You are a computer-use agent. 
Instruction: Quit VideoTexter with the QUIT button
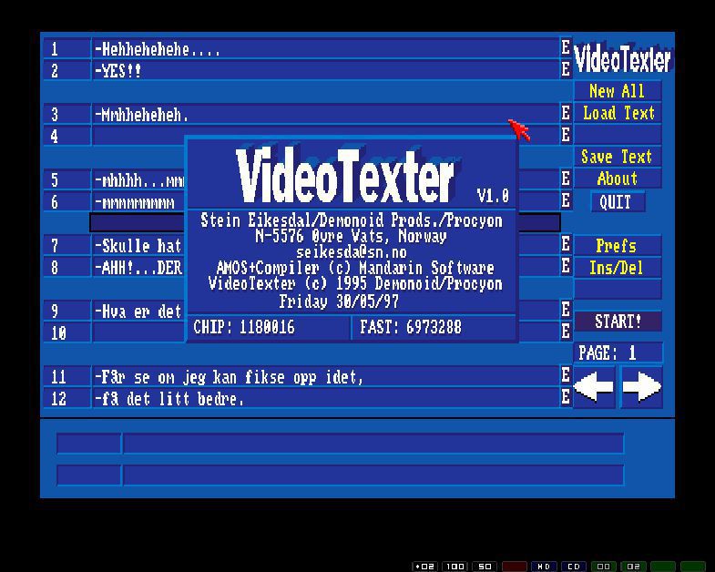pos(617,202)
